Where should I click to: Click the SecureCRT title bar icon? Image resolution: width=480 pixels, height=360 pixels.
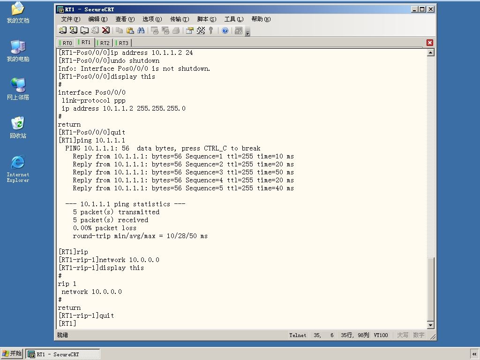pyautogui.click(x=60, y=9)
